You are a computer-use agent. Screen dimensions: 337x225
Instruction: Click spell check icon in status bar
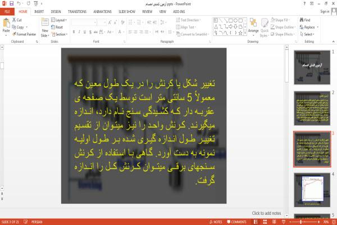(25, 222)
